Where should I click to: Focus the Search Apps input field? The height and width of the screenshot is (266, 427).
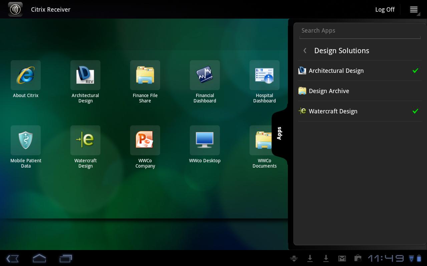pos(360,31)
